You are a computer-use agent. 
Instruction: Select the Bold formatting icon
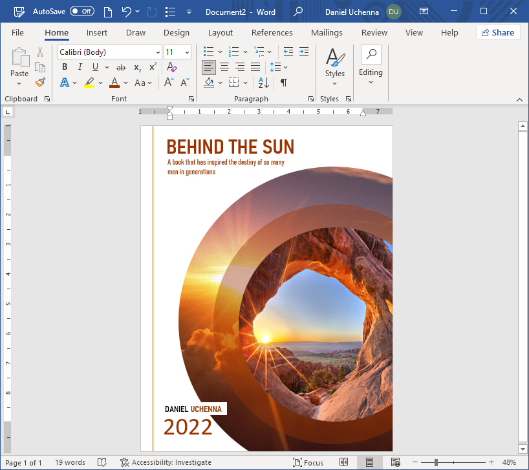point(64,66)
